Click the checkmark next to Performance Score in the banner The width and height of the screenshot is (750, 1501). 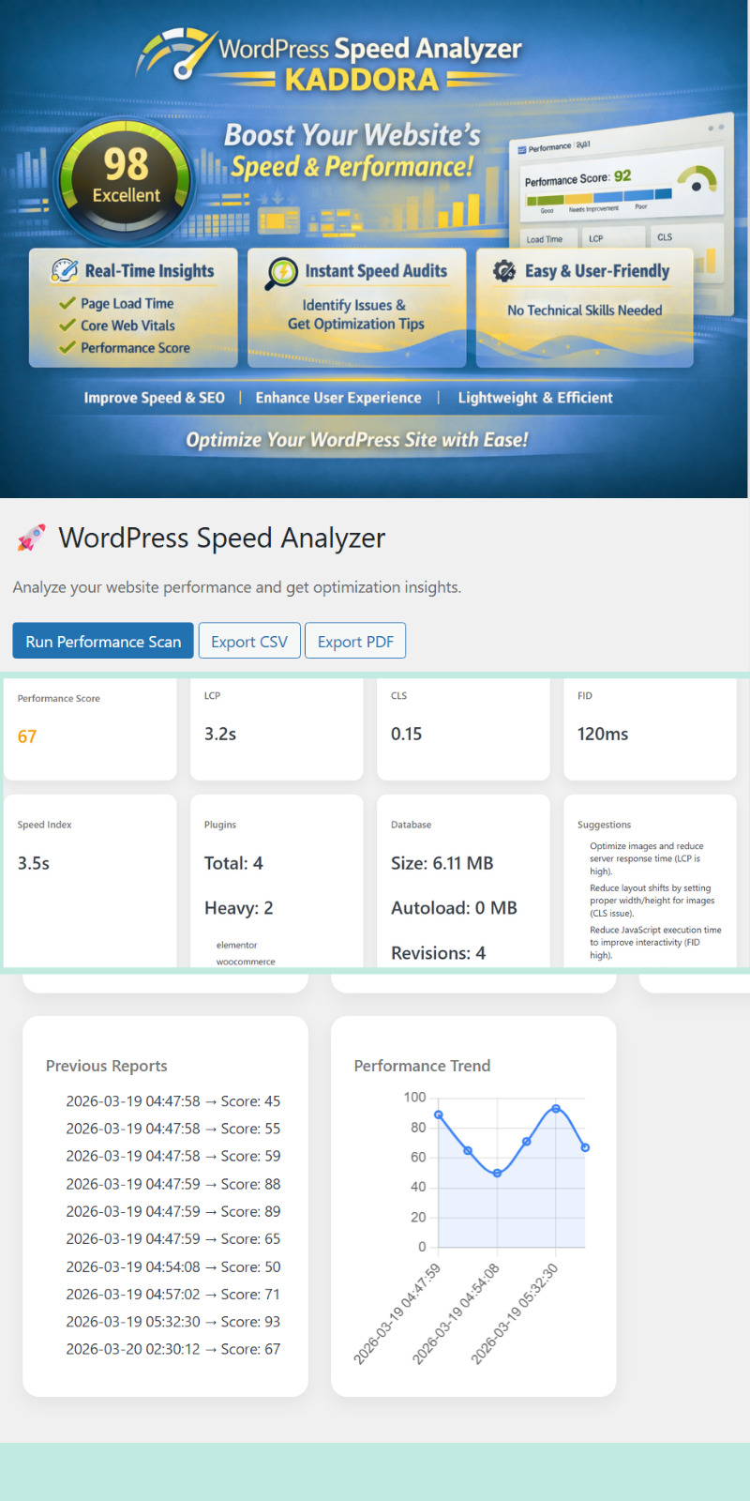(x=67, y=348)
